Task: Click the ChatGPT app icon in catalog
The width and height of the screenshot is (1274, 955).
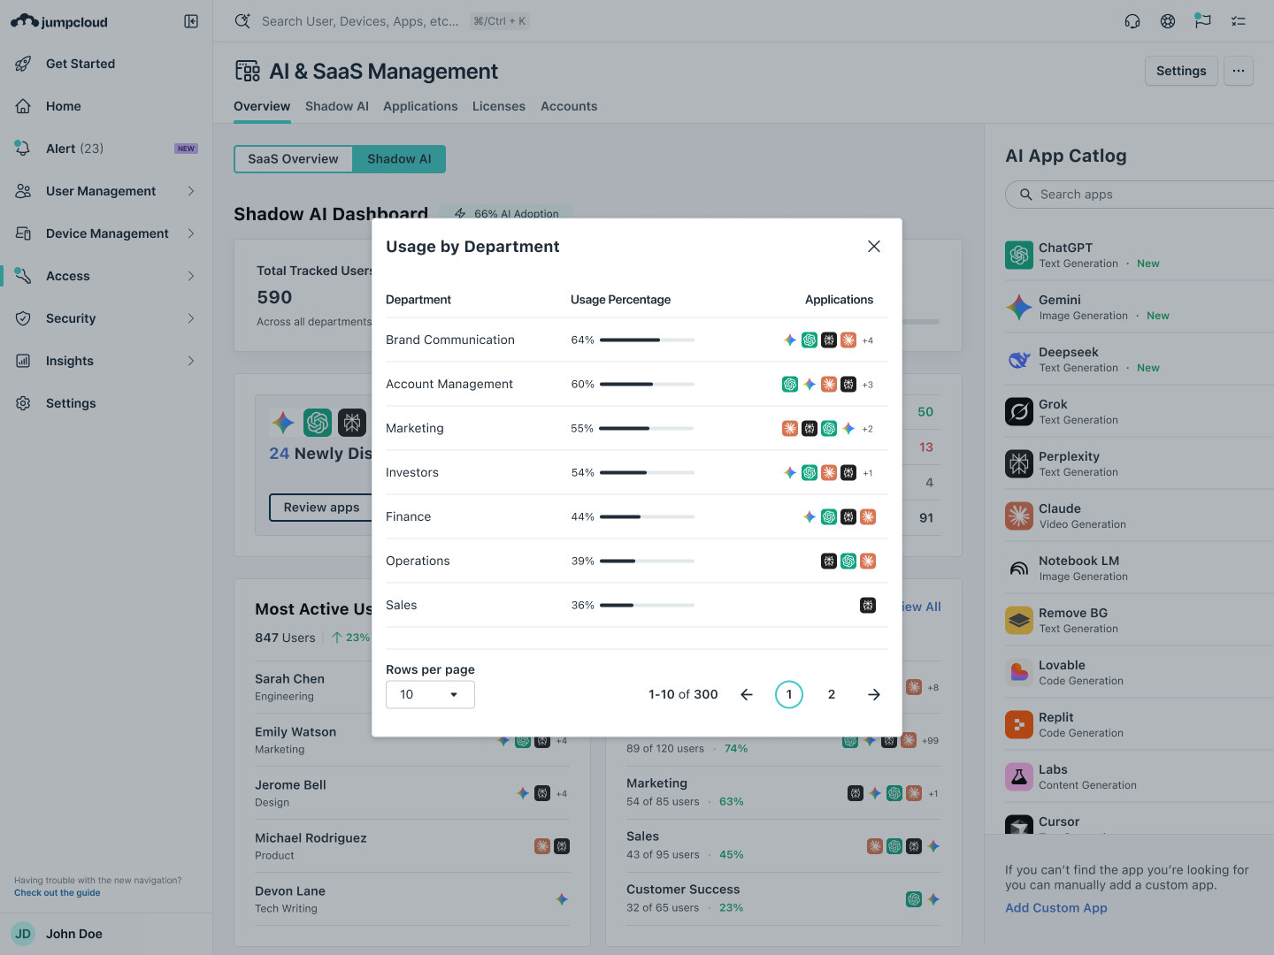Action: [1019, 255]
